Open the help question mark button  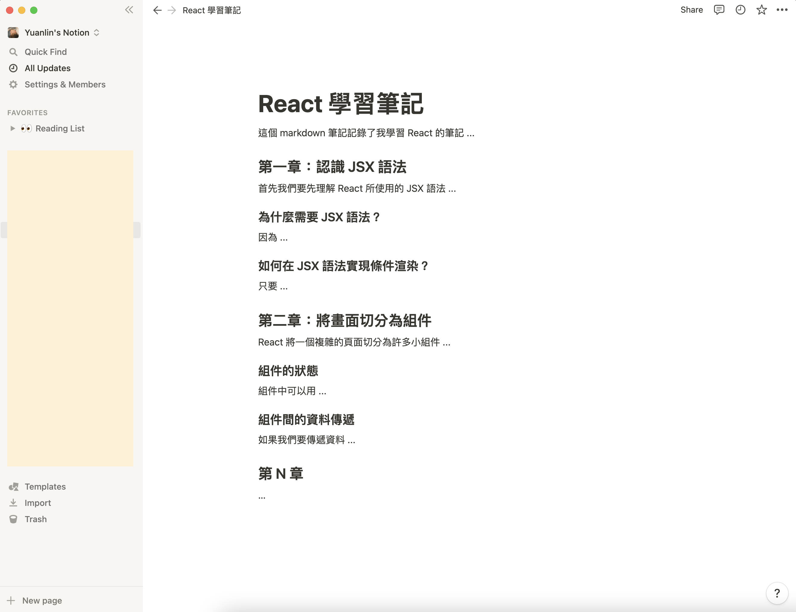pyautogui.click(x=777, y=593)
